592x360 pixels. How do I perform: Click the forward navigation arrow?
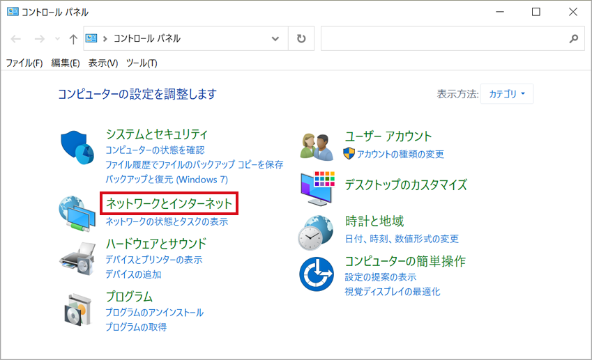pos(39,39)
